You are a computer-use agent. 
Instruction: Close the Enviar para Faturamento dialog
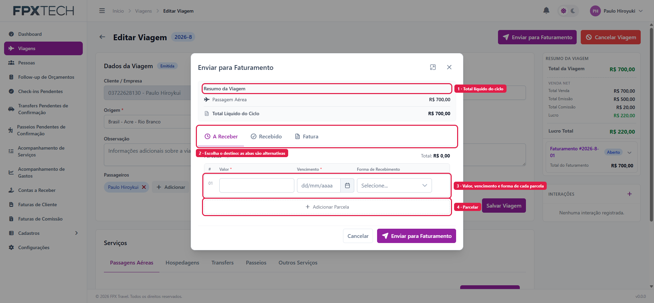(449, 67)
